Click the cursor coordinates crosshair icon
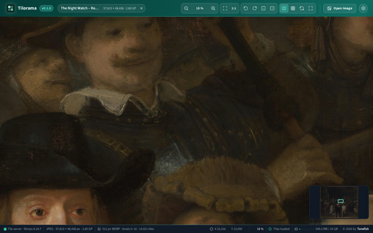 point(211,229)
